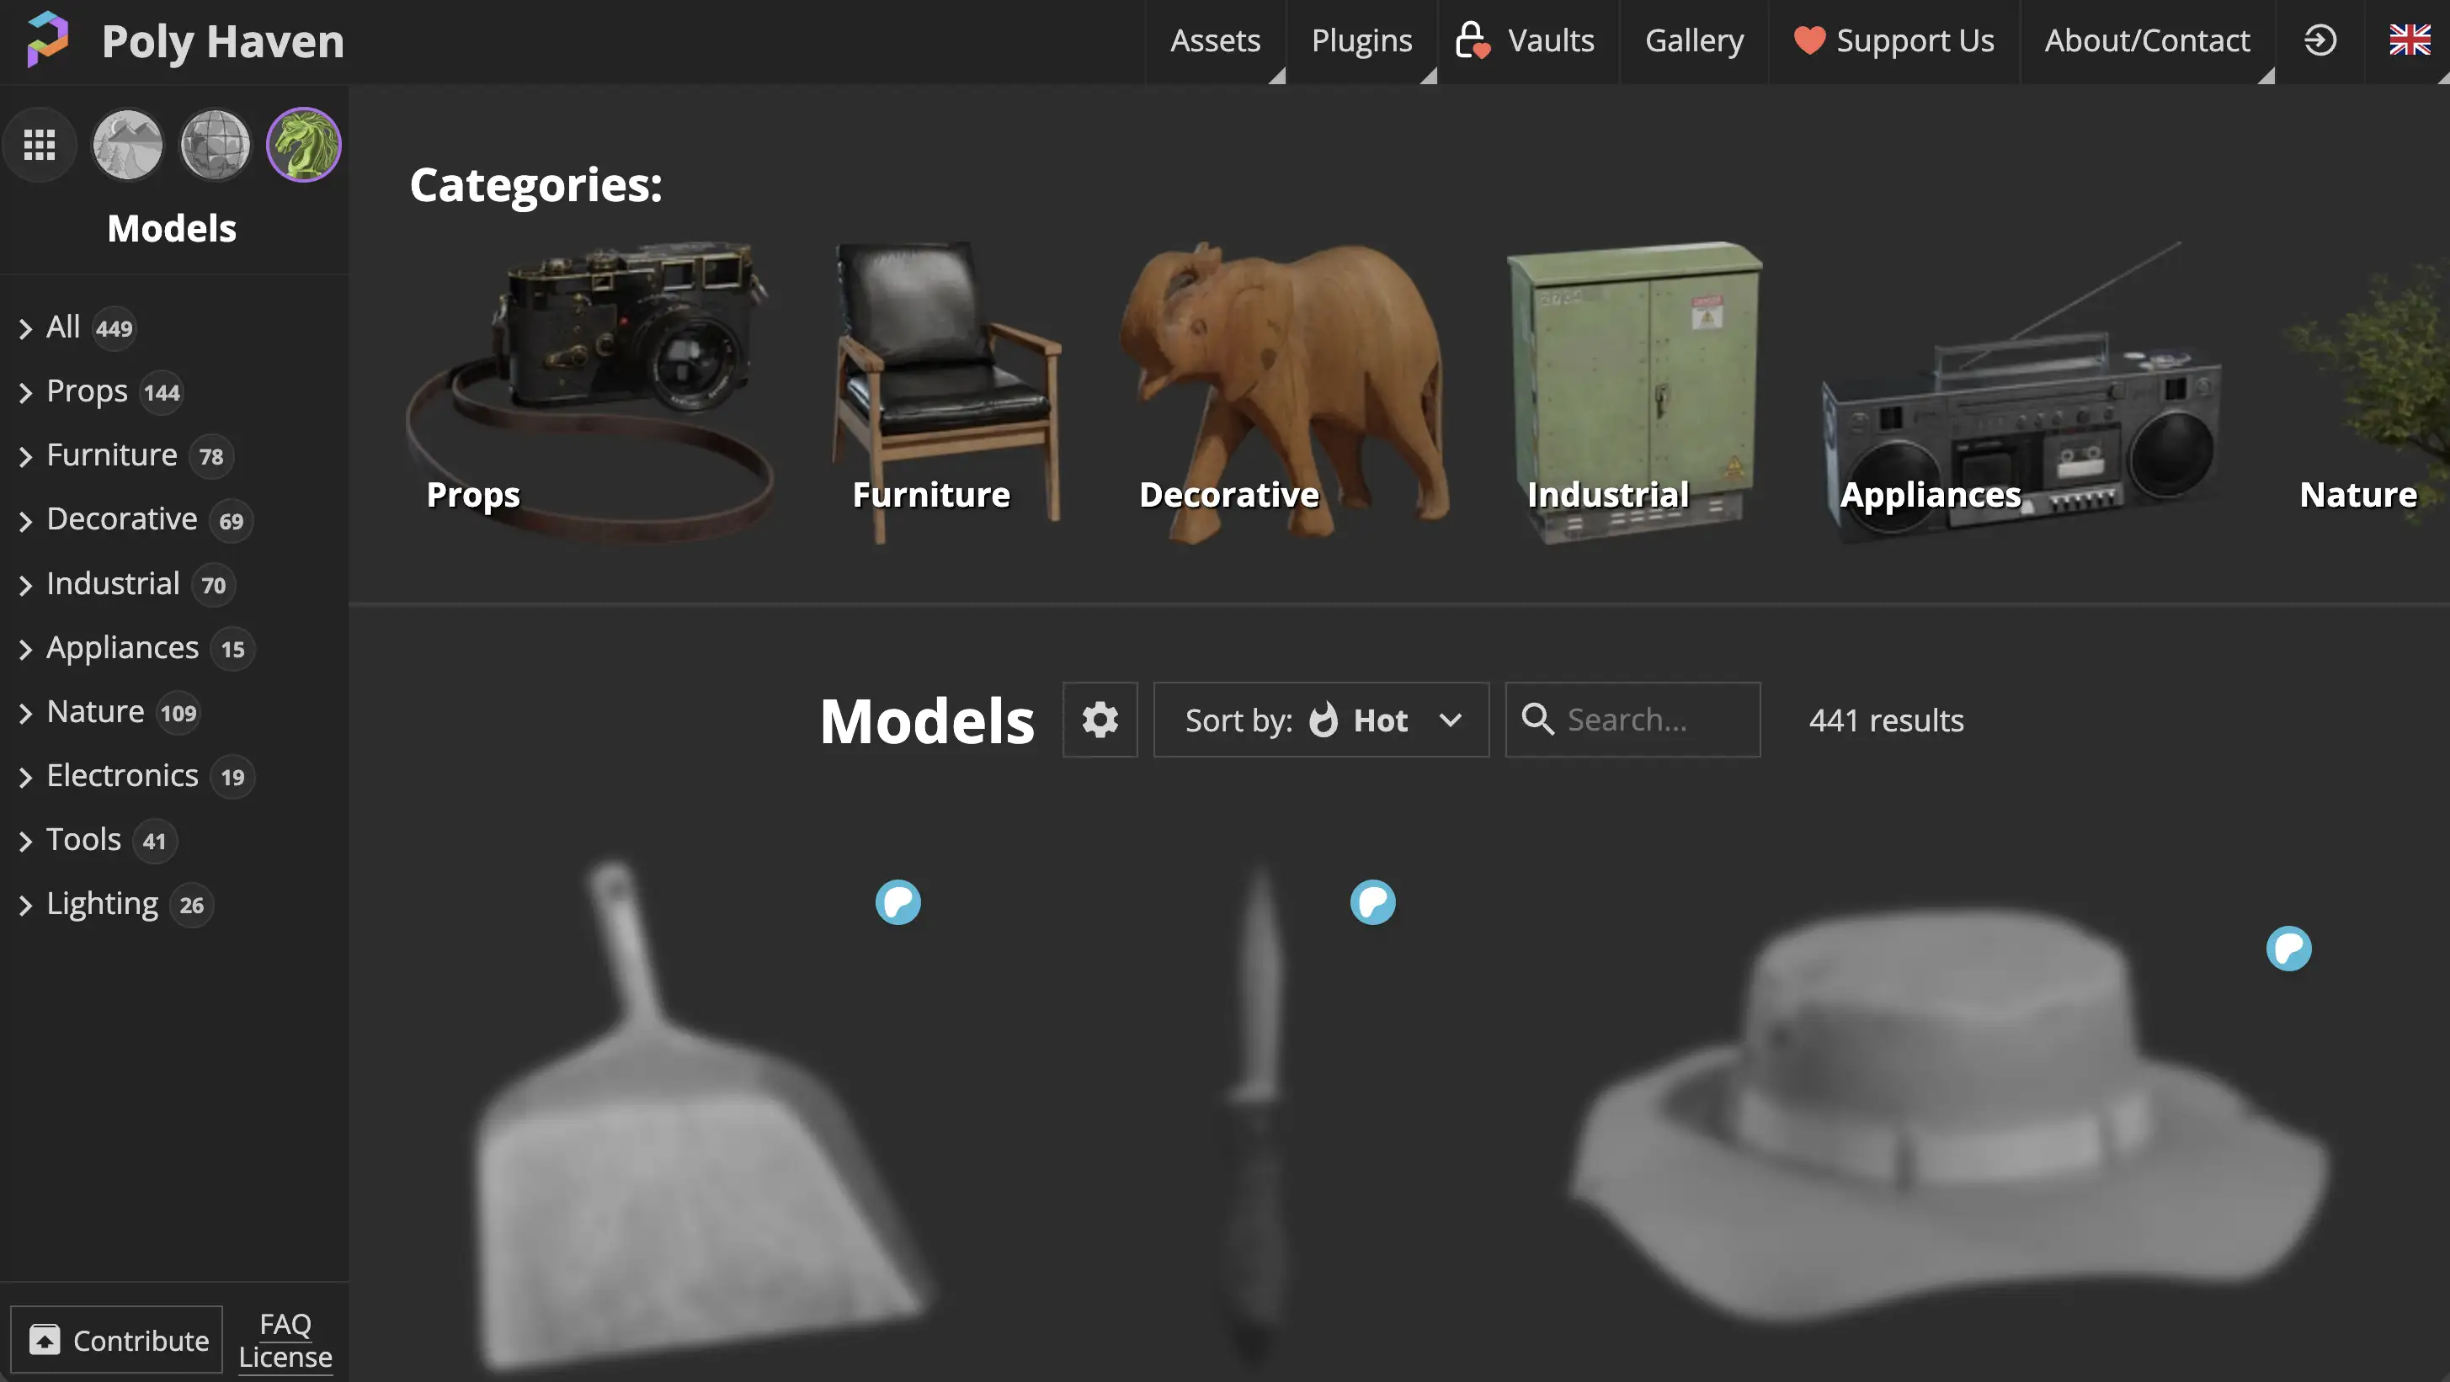Click the Patreon badge on hat model

(2288, 948)
